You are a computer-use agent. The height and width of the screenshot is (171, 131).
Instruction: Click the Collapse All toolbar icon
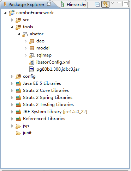coord(97,5)
